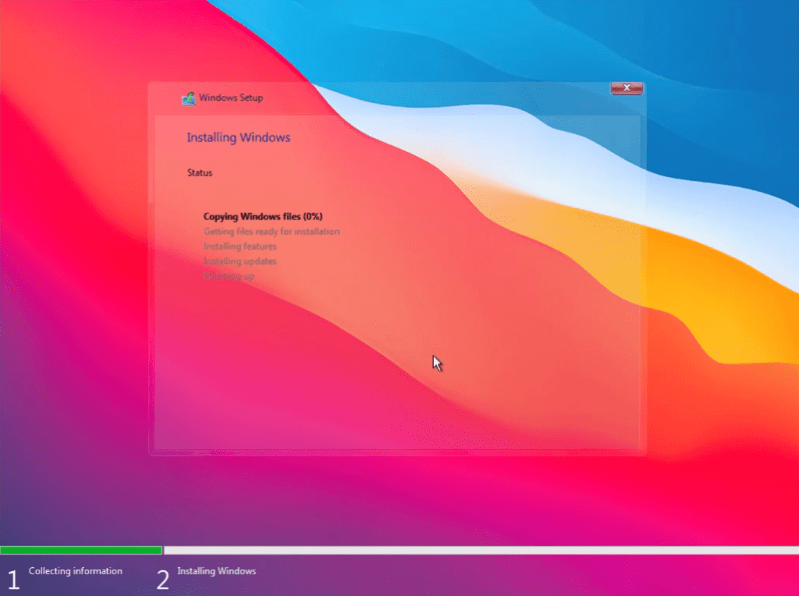Click the Installing Windows heading
The height and width of the screenshot is (596, 799).
[238, 138]
